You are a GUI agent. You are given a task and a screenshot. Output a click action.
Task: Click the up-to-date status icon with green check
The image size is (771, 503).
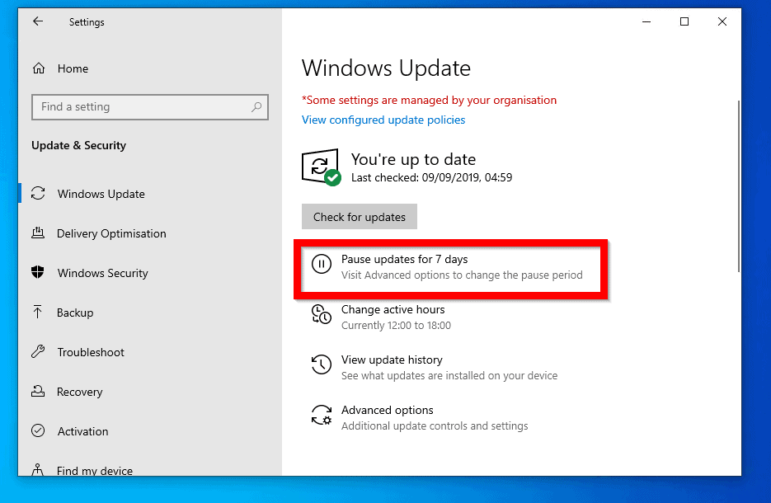[x=322, y=167]
